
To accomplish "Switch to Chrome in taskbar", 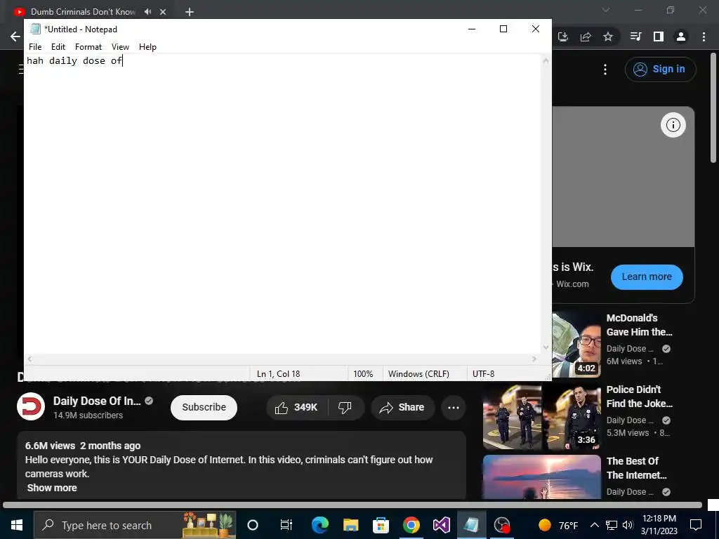I will coord(411,525).
